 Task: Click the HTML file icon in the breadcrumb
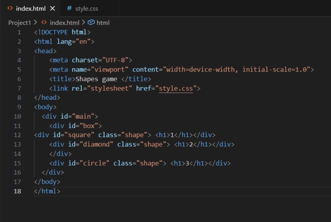[44, 22]
